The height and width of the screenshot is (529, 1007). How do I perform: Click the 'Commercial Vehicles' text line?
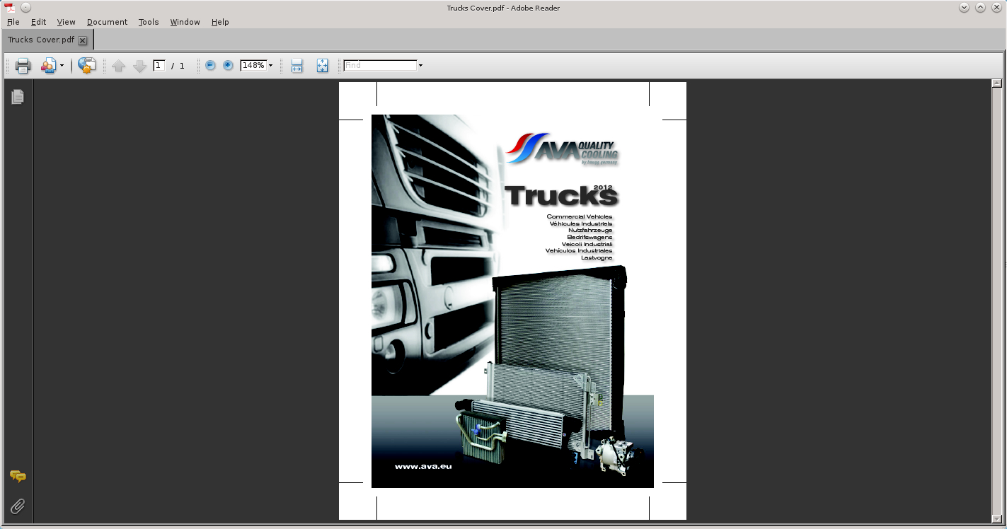click(580, 216)
